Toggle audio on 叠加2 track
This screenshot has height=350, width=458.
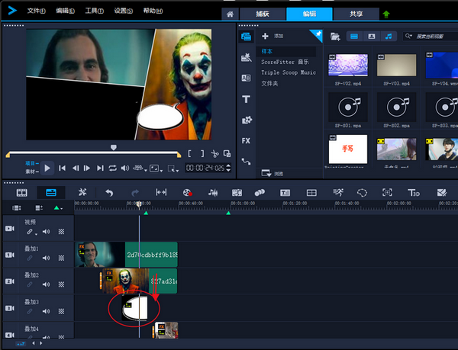tap(46, 284)
